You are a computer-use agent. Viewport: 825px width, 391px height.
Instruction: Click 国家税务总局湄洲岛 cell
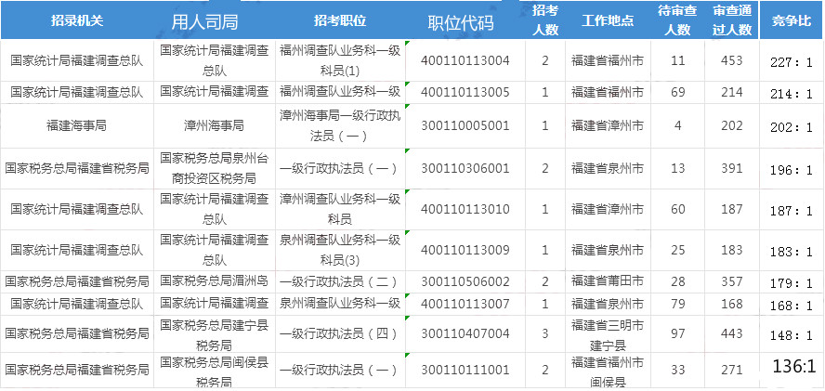click(214, 281)
